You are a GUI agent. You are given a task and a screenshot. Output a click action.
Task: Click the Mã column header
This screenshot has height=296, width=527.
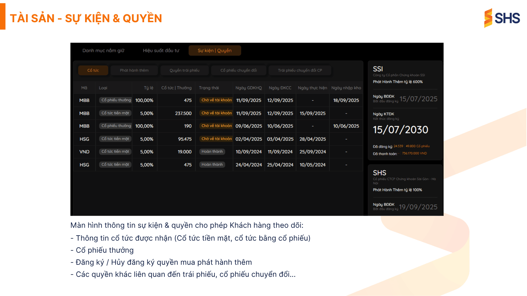(84, 88)
